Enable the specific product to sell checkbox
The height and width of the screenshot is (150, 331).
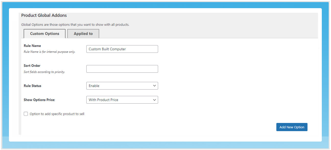[26, 114]
